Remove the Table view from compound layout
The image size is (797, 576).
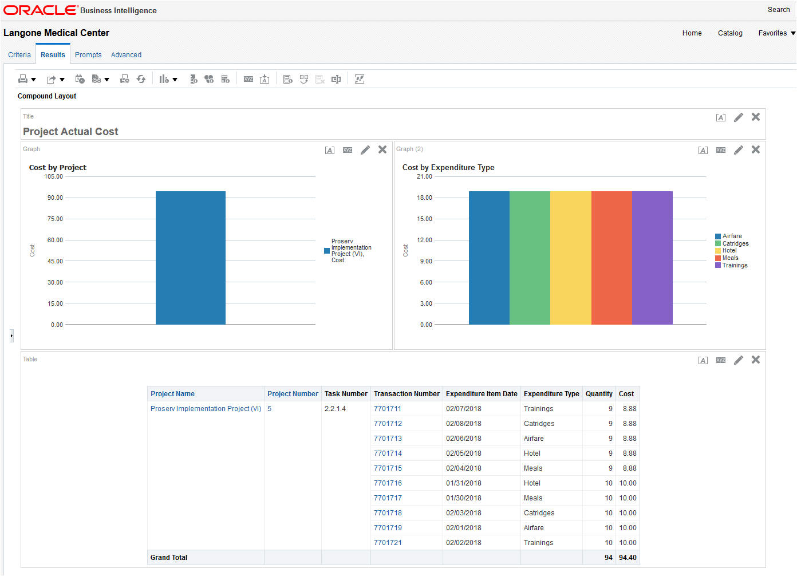[756, 360]
